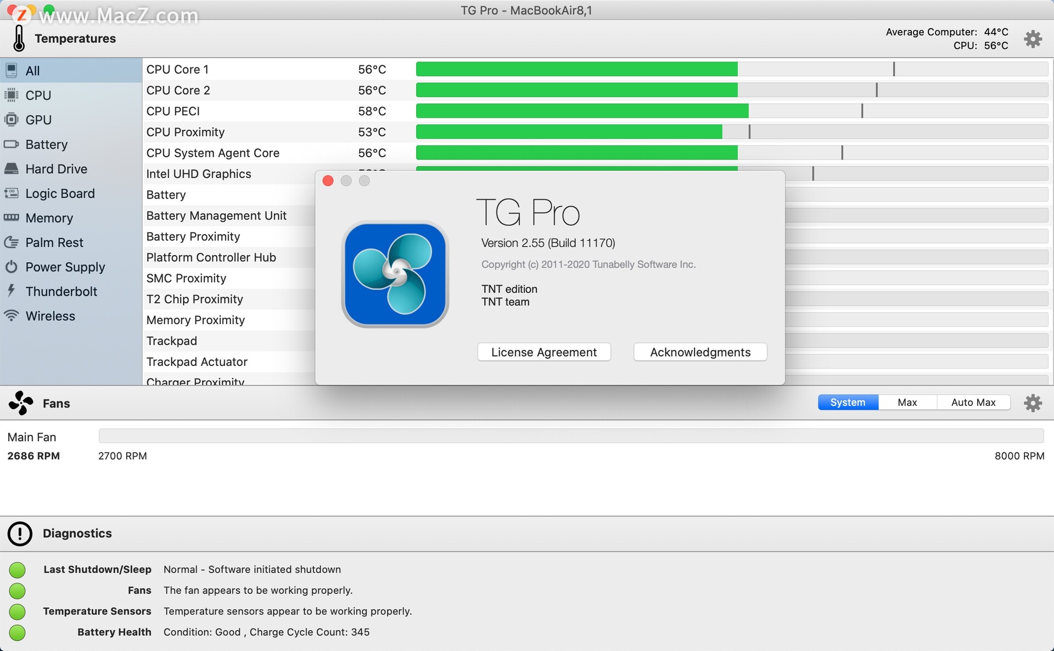Click the Diagnostics exclamation icon
This screenshot has width=1054, height=651.
(20, 534)
